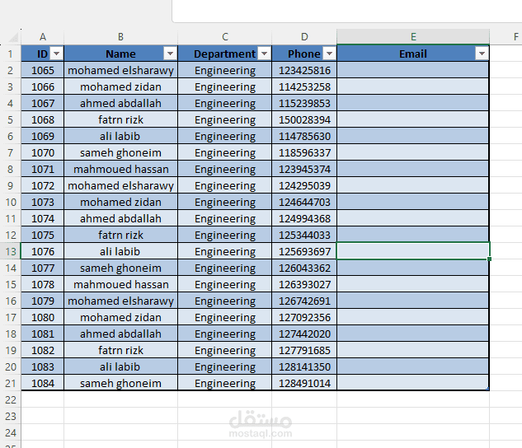Select phone cell 125693697
Viewport: 522px width, 448px height.
click(304, 251)
